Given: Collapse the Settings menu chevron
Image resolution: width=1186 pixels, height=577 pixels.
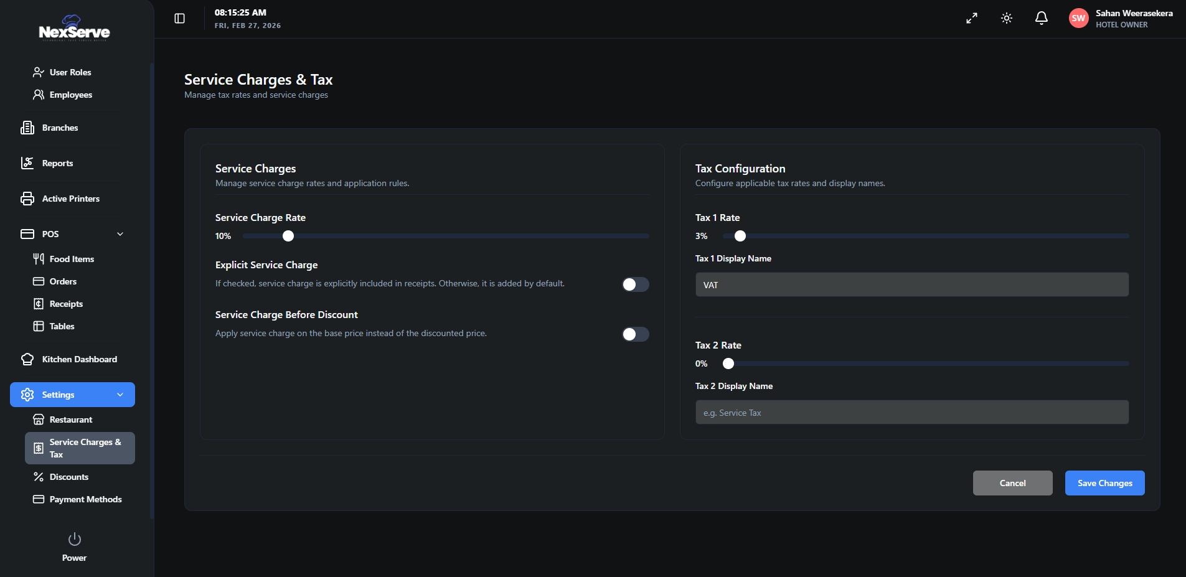Looking at the screenshot, I should coord(120,395).
